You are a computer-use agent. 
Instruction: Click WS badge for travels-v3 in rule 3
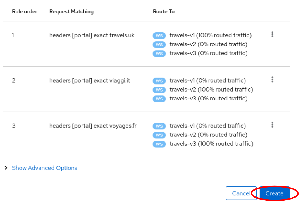point(159,144)
